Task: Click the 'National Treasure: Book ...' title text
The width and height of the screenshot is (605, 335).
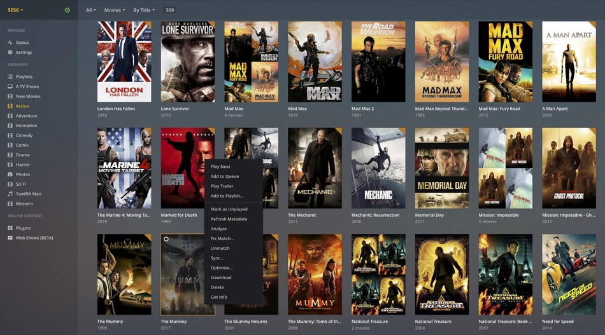Action: click(x=506, y=322)
